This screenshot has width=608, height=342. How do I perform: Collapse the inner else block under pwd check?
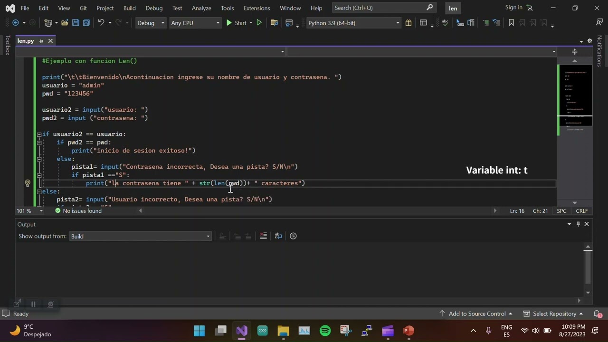39,159
